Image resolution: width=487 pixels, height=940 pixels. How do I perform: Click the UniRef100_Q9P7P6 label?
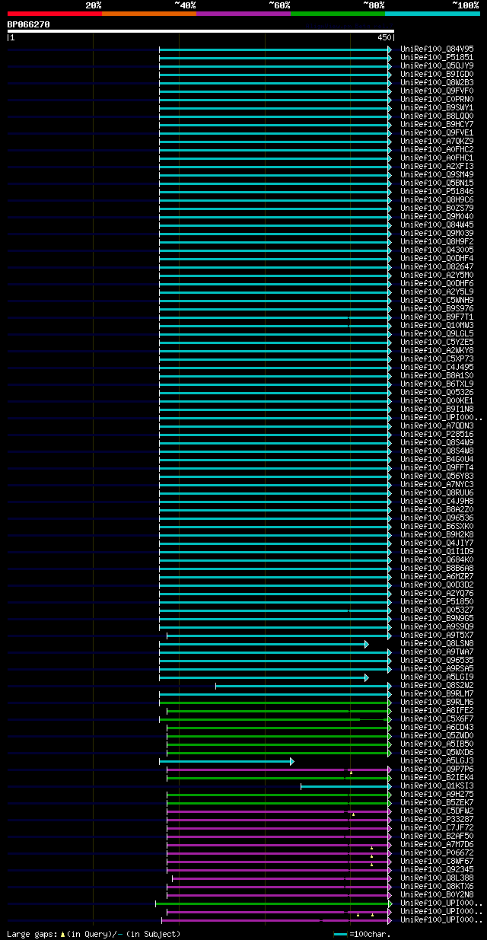coord(437,769)
